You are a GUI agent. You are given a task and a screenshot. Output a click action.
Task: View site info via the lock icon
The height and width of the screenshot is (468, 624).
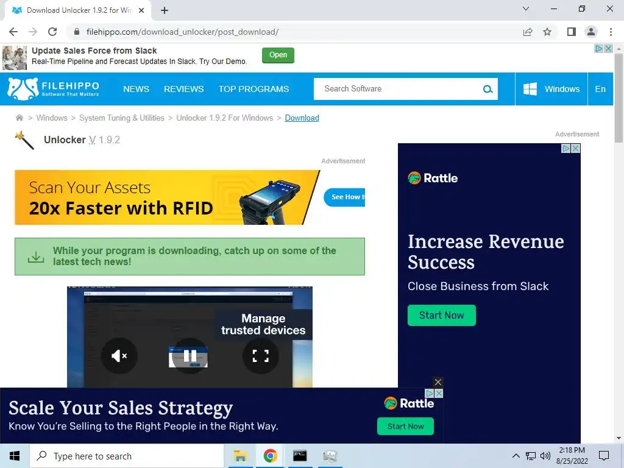[x=77, y=32]
